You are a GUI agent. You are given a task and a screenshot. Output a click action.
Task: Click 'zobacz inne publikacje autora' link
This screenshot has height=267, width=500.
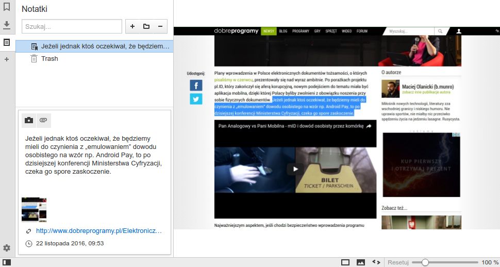pos(426,92)
